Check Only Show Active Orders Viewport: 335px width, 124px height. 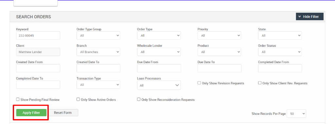point(78,99)
